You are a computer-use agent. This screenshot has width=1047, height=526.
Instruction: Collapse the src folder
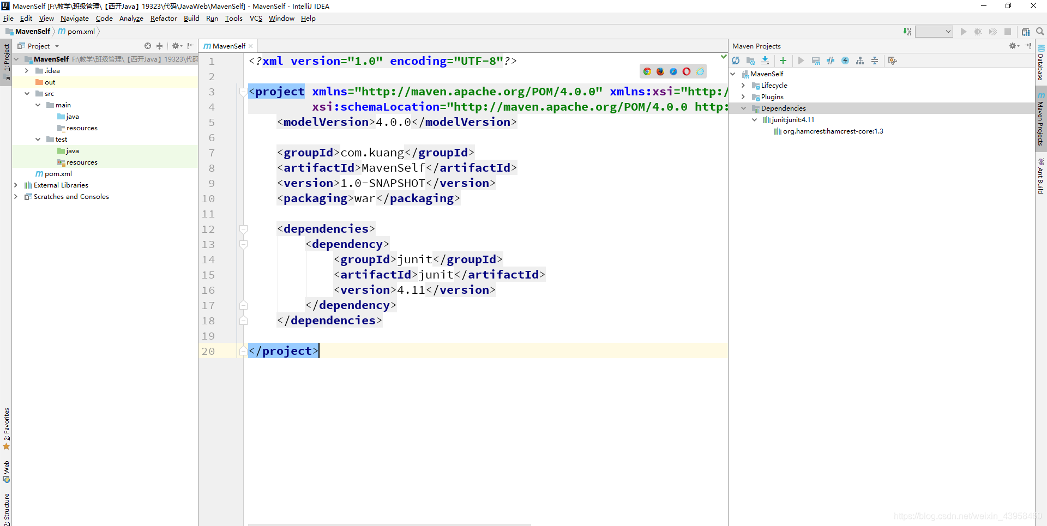pos(27,94)
